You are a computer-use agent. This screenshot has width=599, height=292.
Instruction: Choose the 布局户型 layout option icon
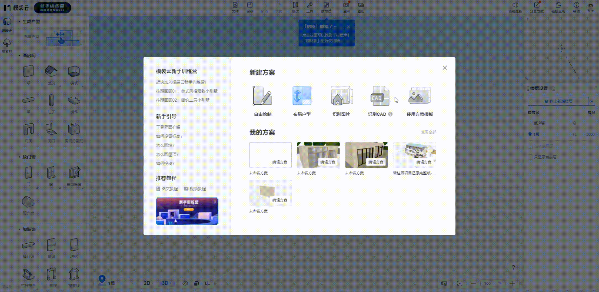[302, 96]
